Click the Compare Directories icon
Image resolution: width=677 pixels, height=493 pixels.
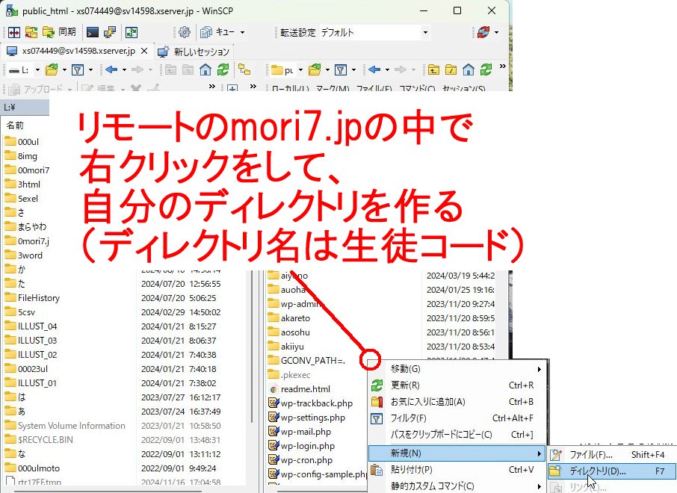13,32
